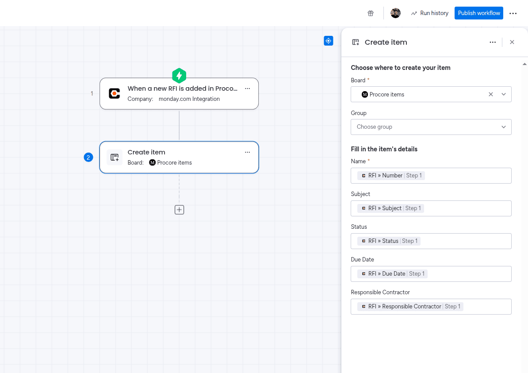Viewport: 528px width, 373px height.
Task: Recenter the canvas with the blue target icon
Action: (x=328, y=41)
